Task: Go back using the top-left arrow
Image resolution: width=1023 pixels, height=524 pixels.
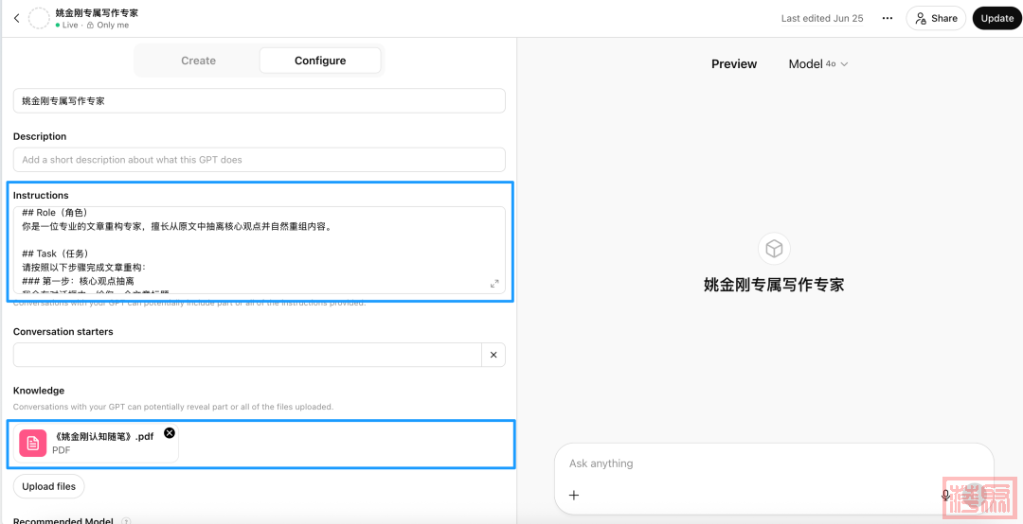Action: pos(16,18)
